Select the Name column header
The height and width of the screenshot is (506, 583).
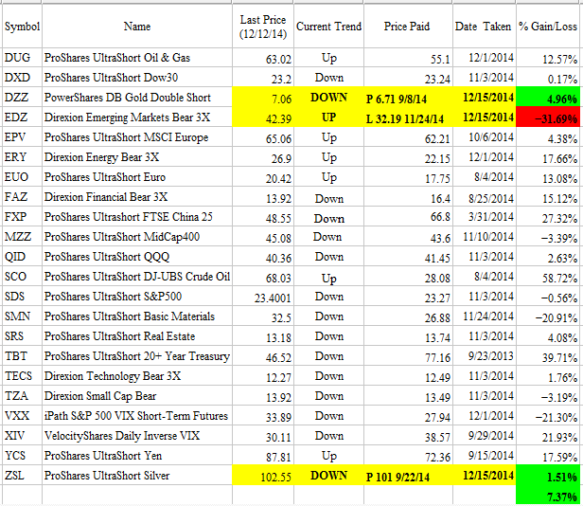click(137, 27)
